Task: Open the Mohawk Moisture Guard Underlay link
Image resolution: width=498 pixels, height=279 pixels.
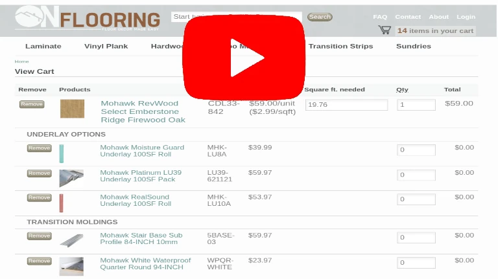Action: click(142, 151)
